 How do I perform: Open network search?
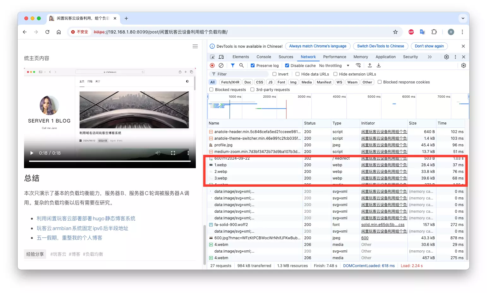(x=241, y=65)
